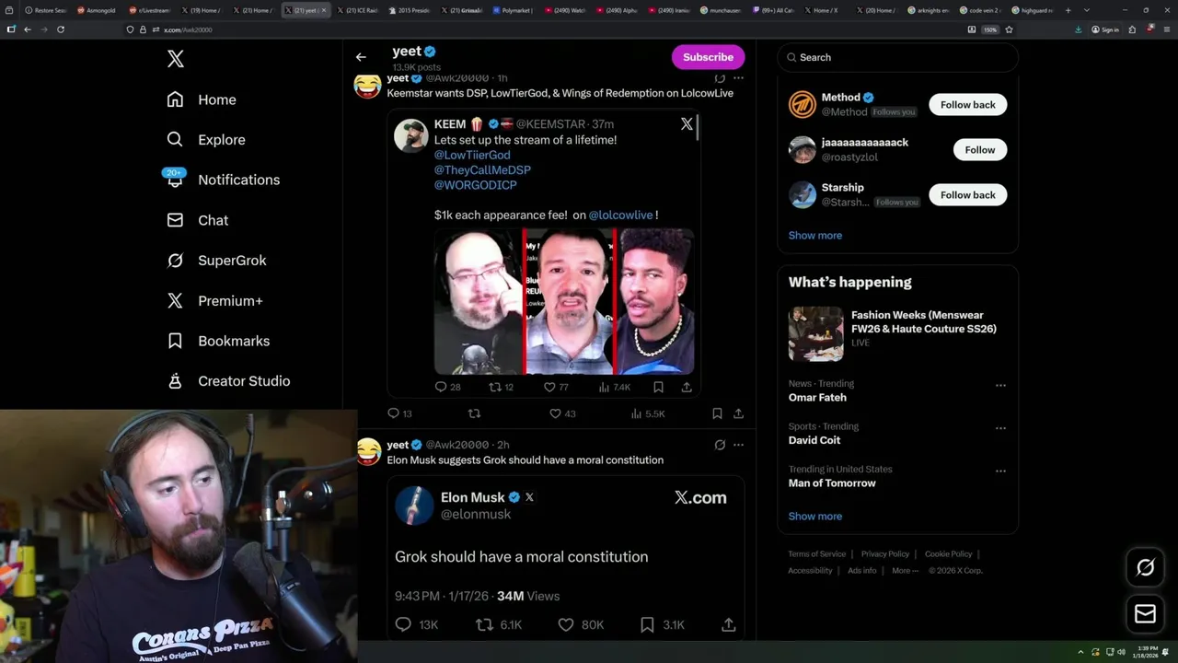Image resolution: width=1178 pixels, height=663 pixels.
Task: Bookmark KEEMSTAR's quoted tweet
Action: (x=658, y=387)
